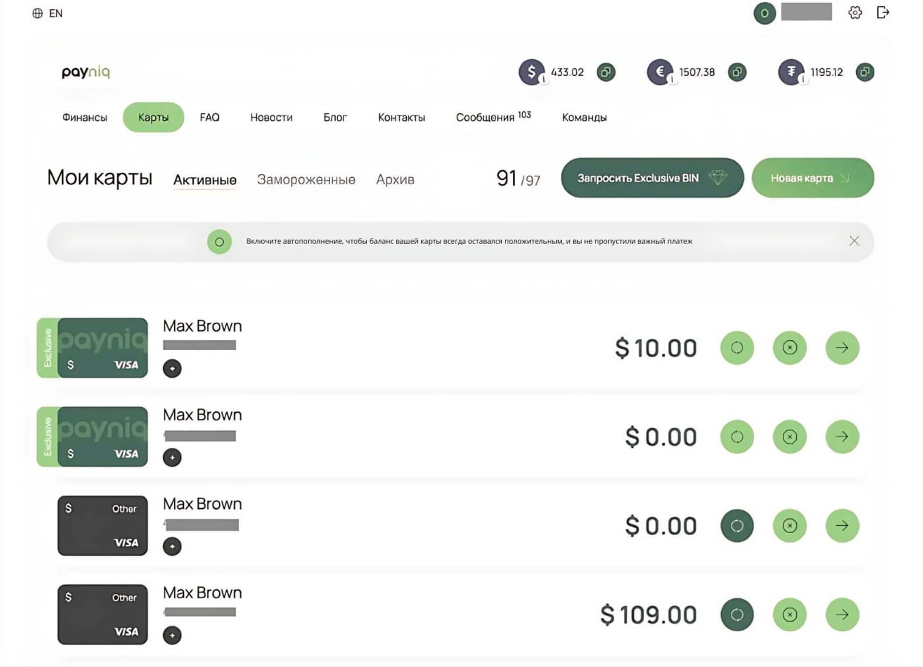Open the Команды section
Viewport: 923px width, 667px height.
584,118
